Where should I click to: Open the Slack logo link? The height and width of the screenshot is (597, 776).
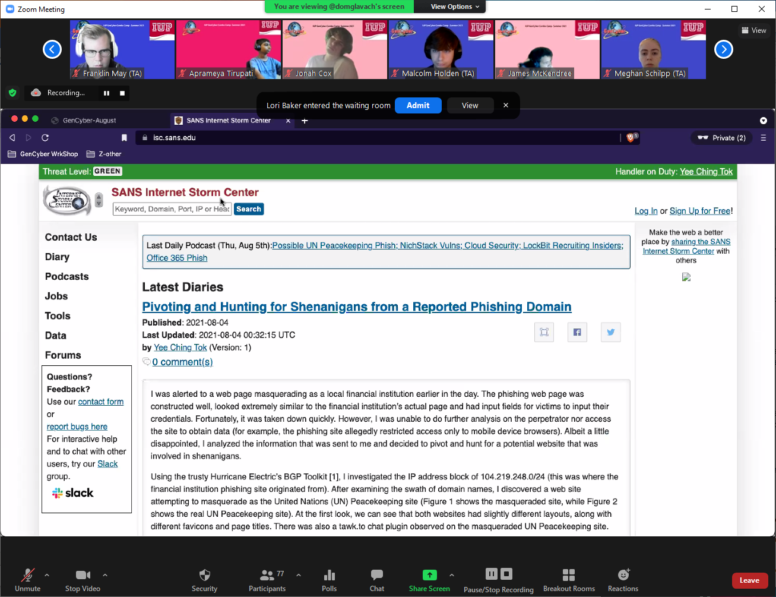(x=73, y=493)
